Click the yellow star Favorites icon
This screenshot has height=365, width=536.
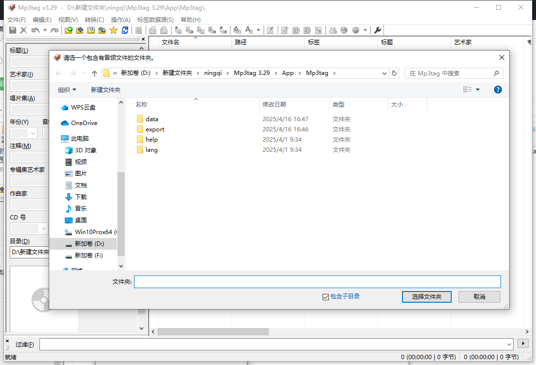click(114, 30)
